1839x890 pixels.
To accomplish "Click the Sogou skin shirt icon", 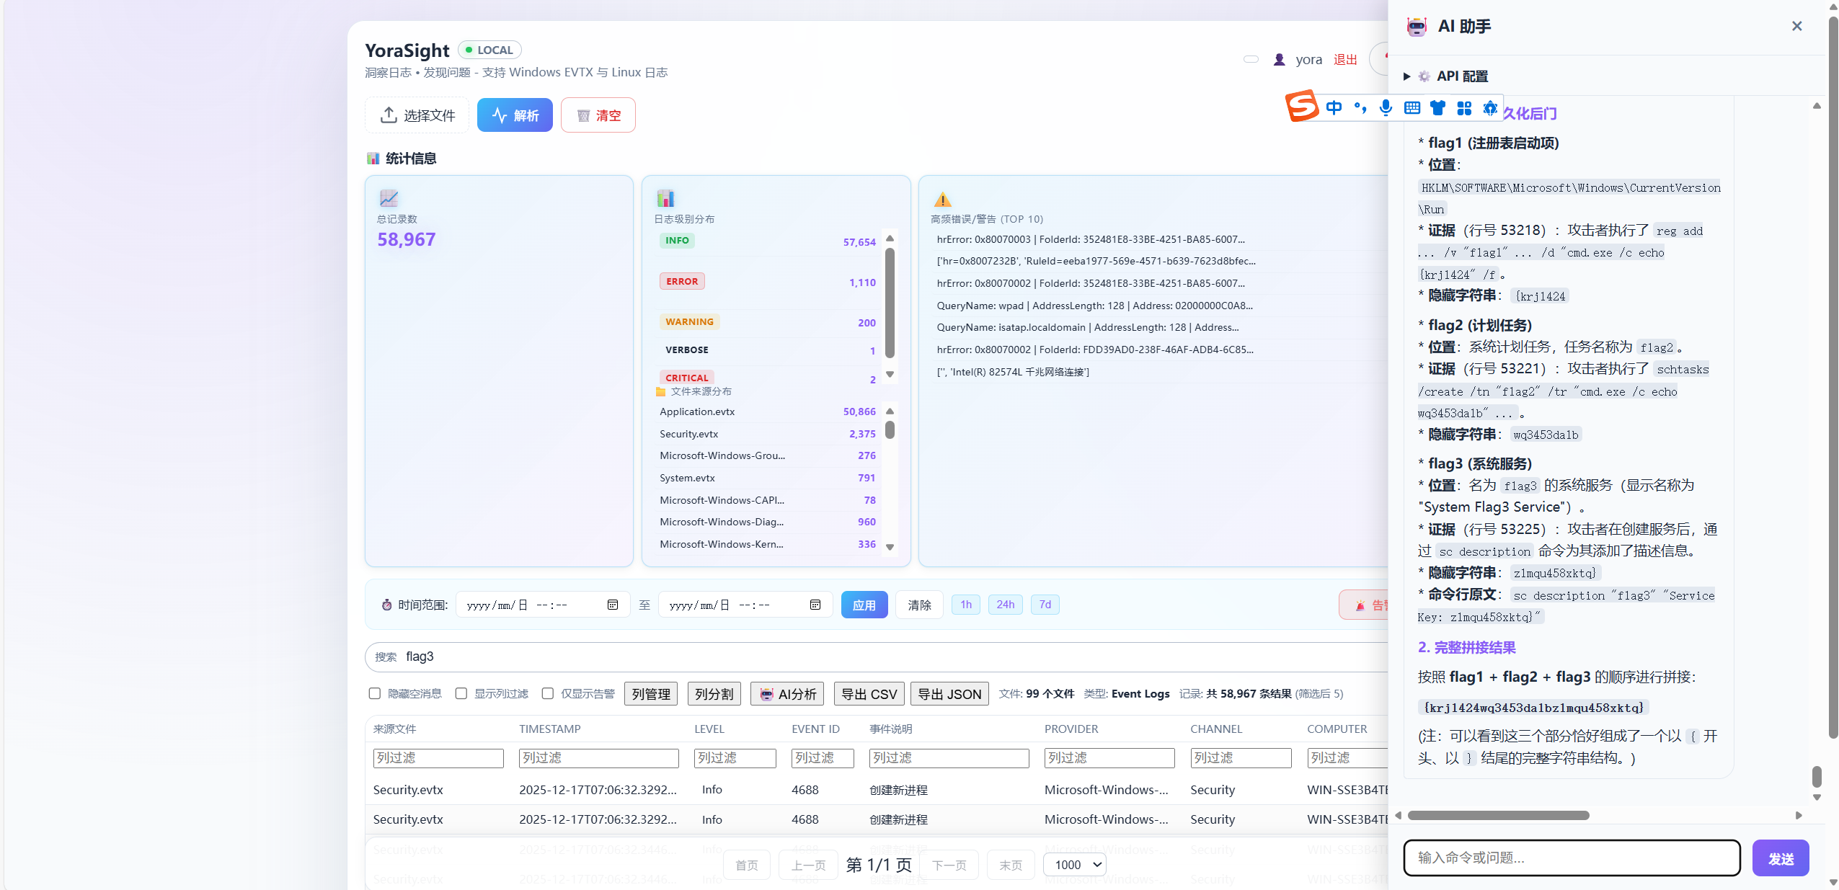I will [x=1437, y=108].
